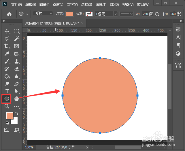Open the stroke width dropdown
This screenshot has height=151, width=185.
(x=116, y=14)
